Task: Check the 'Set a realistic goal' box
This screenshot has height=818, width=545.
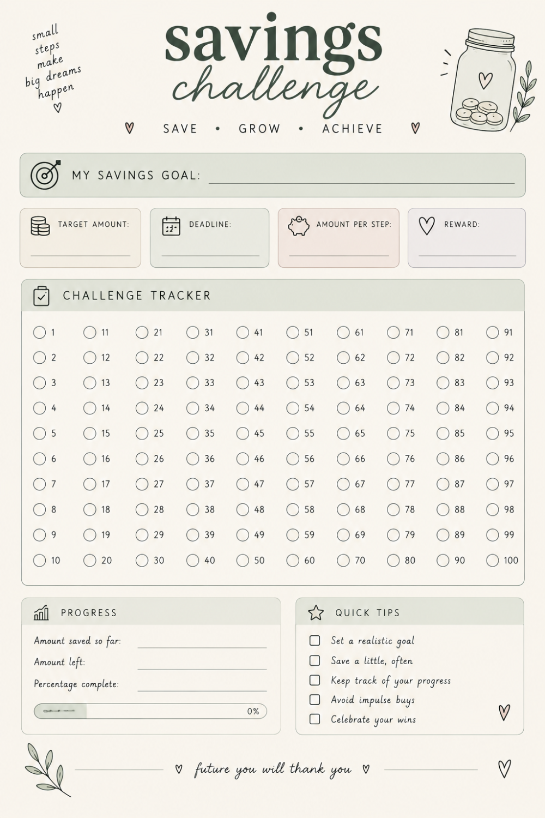Action: [314, 640]
